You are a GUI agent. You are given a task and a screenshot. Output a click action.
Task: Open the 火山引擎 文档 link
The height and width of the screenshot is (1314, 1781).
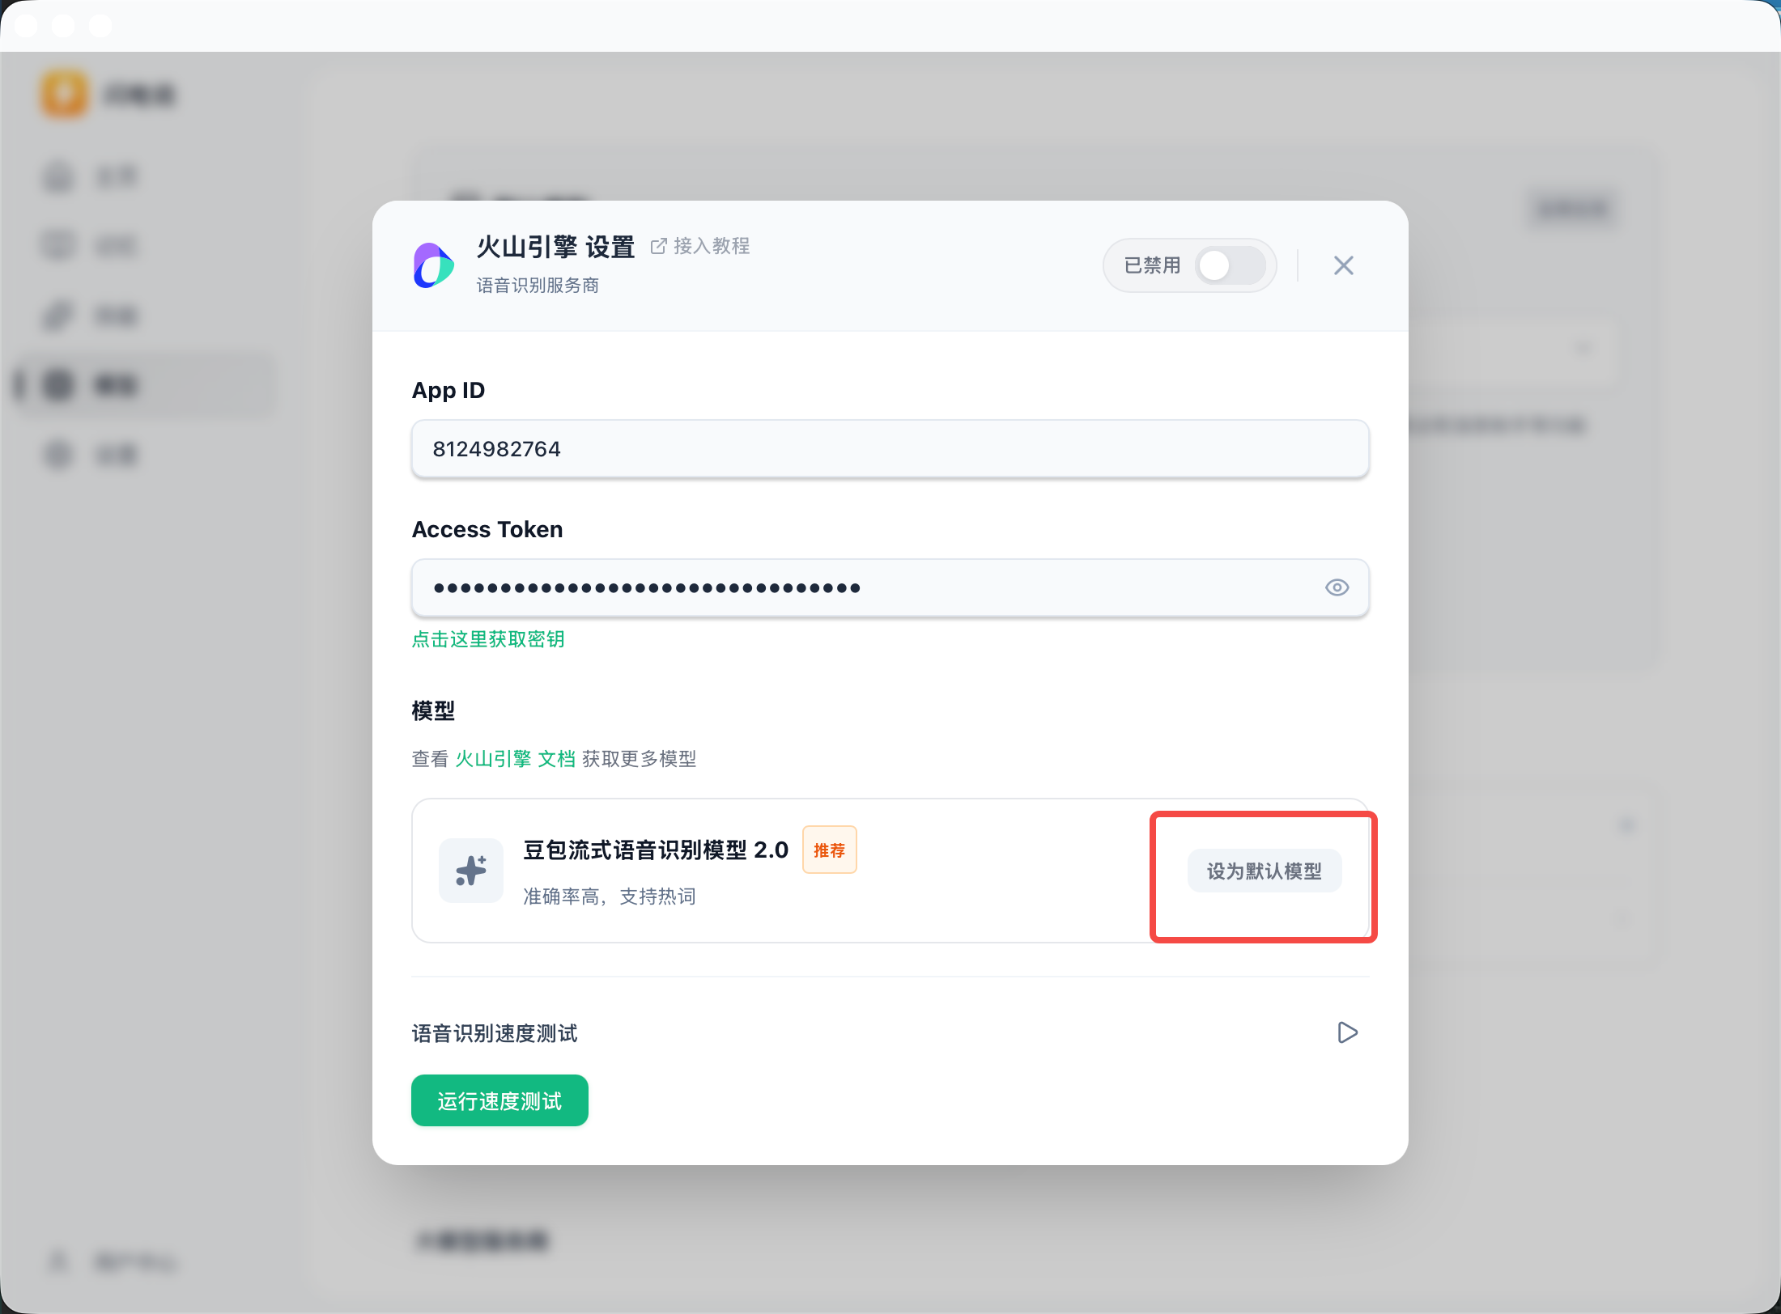(515, 759)
